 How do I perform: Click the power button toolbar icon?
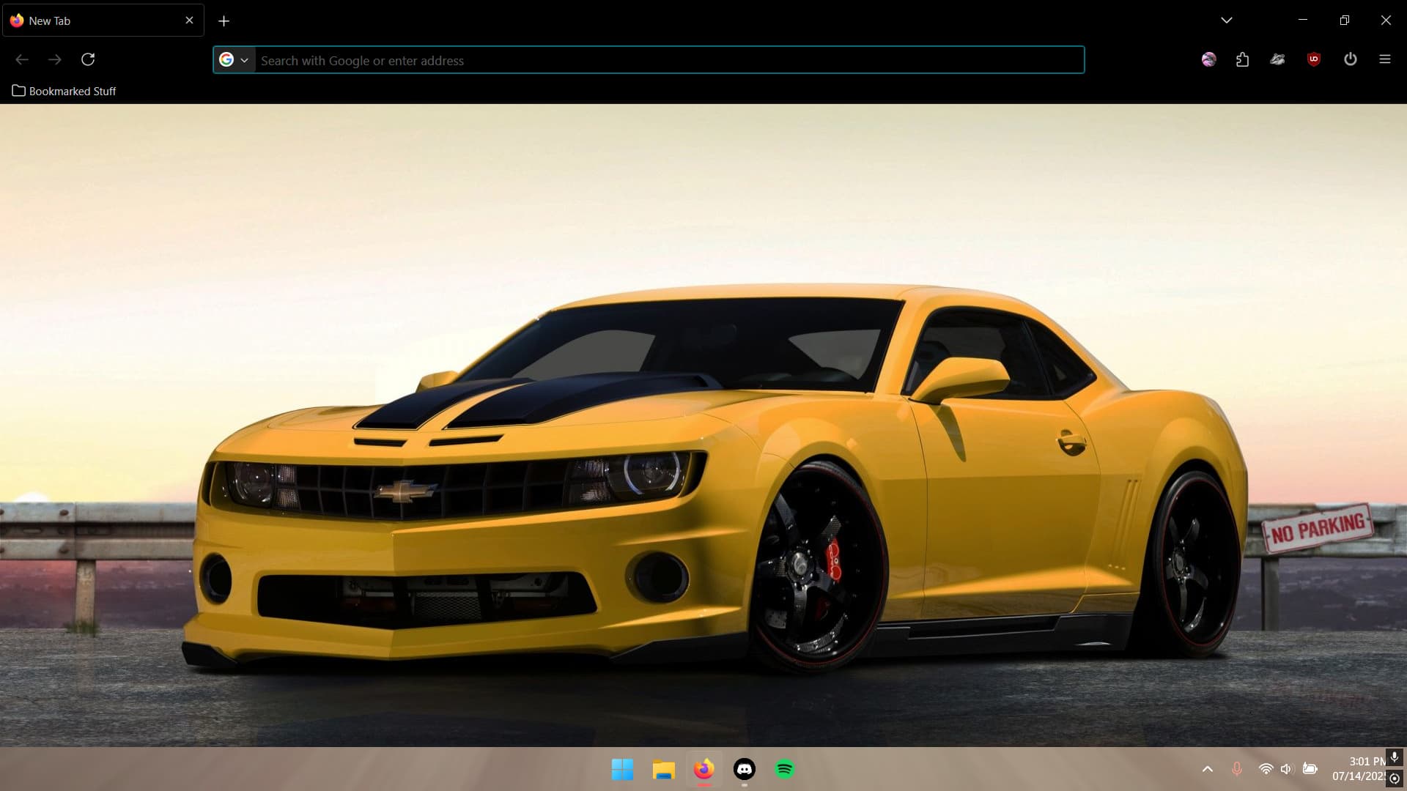click(x=1351, y=59)
